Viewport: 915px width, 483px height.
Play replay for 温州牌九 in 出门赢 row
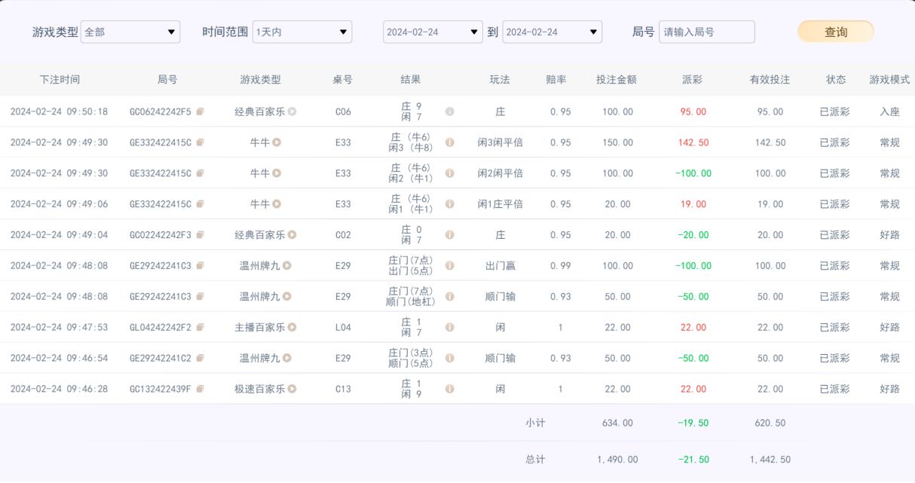[x=287, y=266]
